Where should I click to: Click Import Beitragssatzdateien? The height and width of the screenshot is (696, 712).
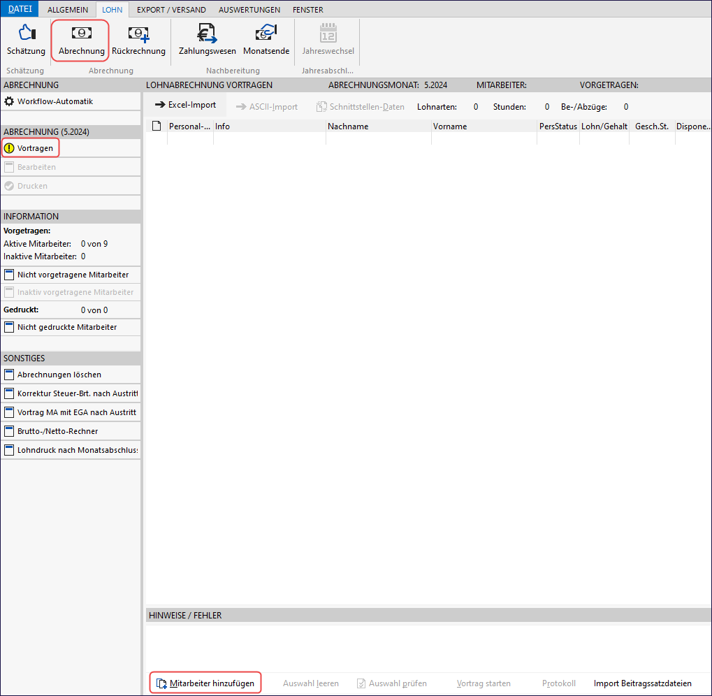coord(643,683)
